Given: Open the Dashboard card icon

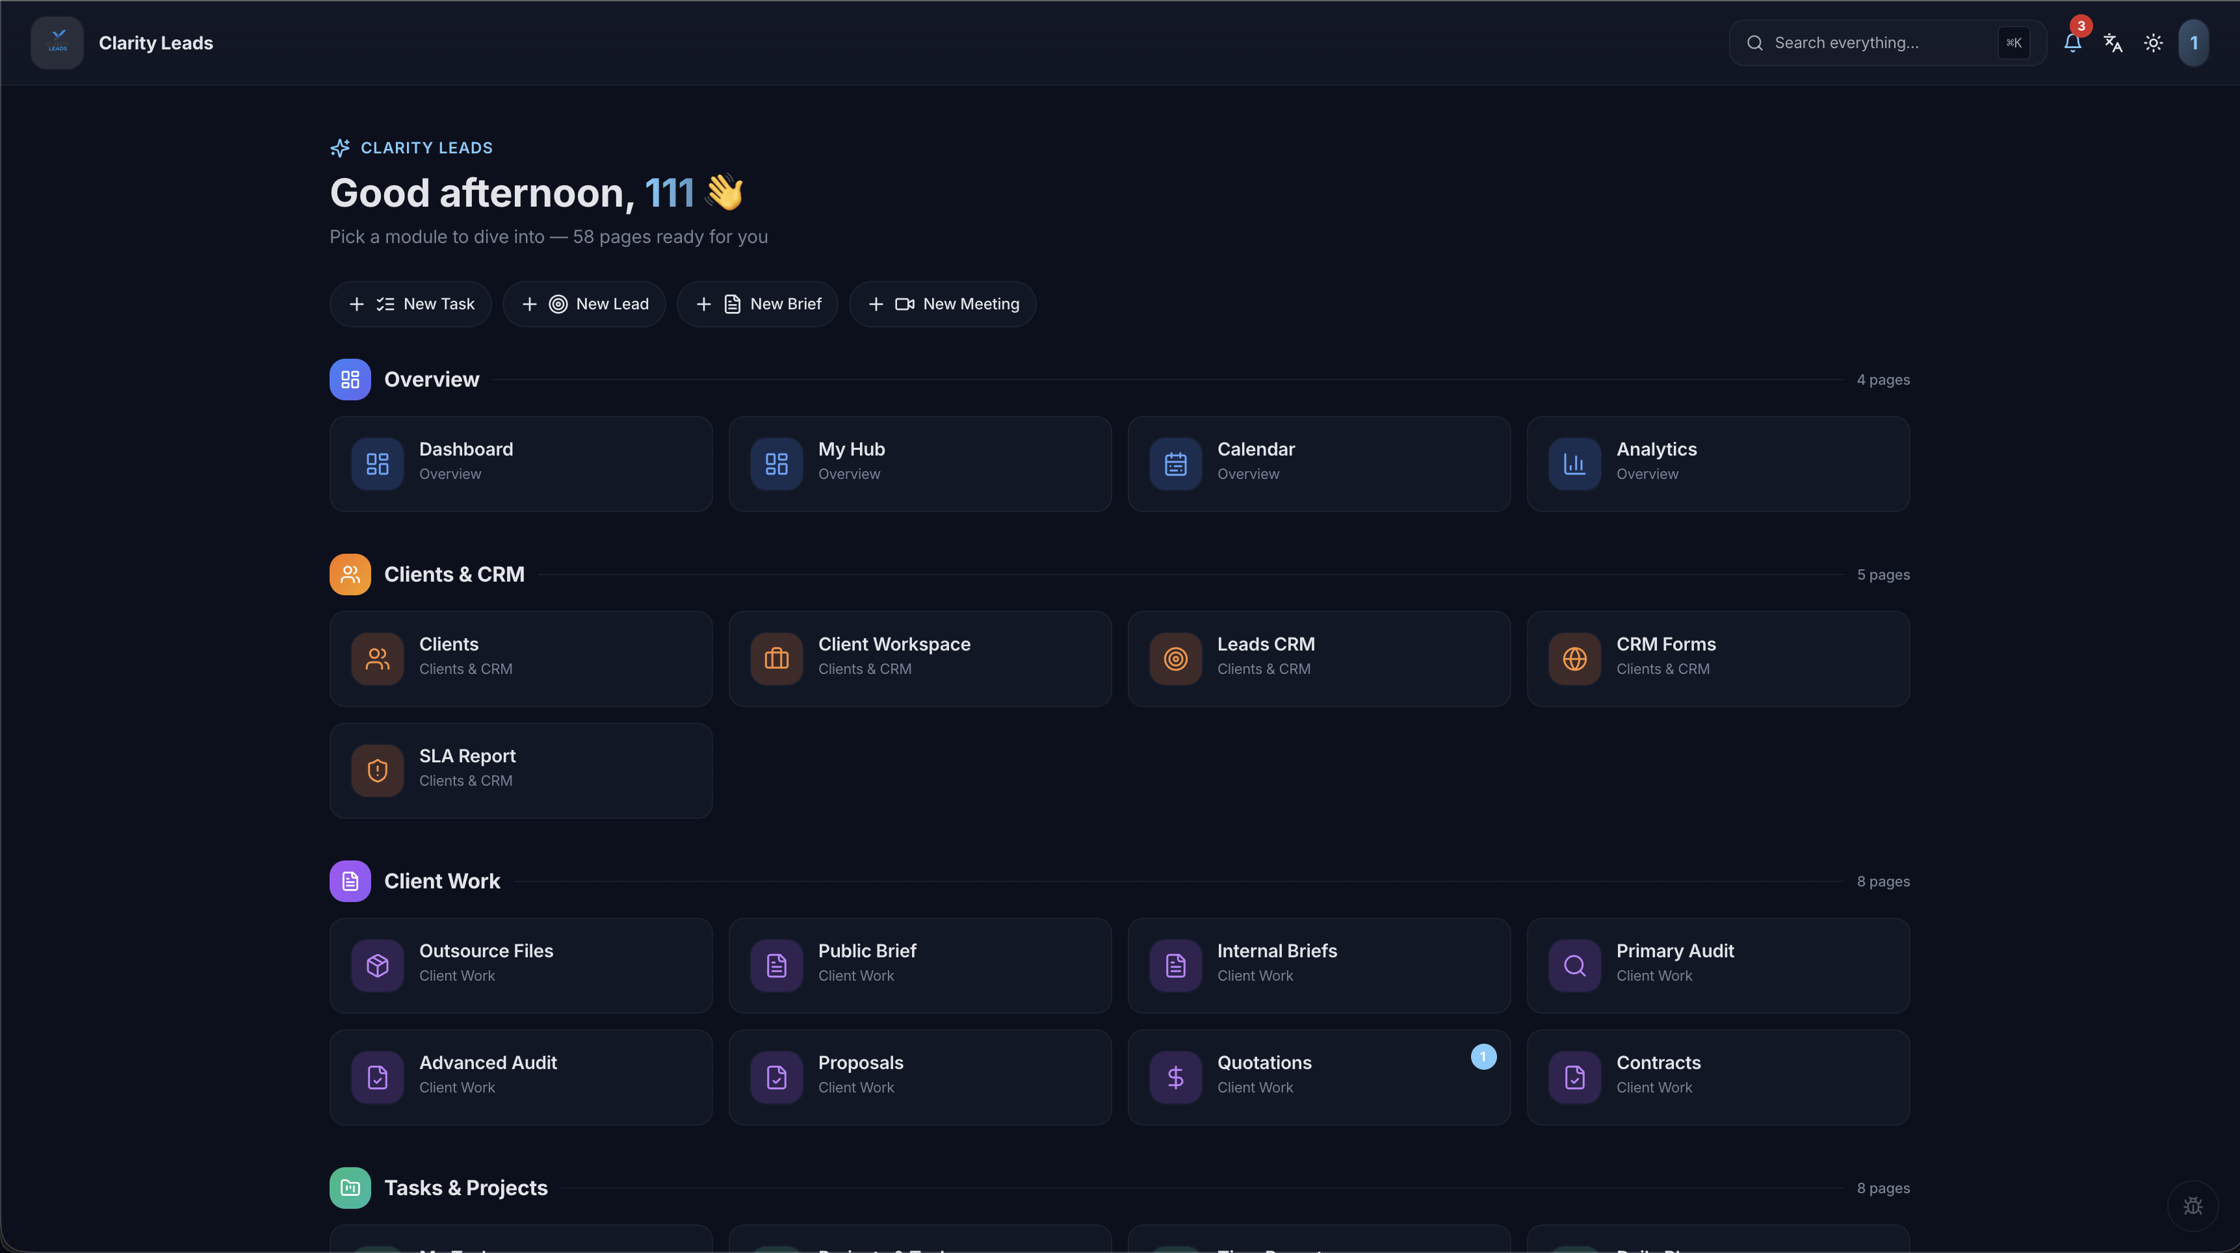Looking at the screenshot, I should 378,463.
